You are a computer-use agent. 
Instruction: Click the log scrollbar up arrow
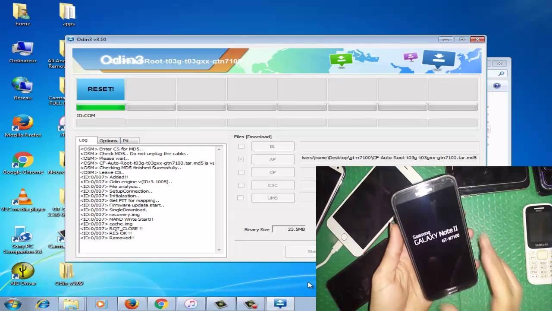(219, 149)
